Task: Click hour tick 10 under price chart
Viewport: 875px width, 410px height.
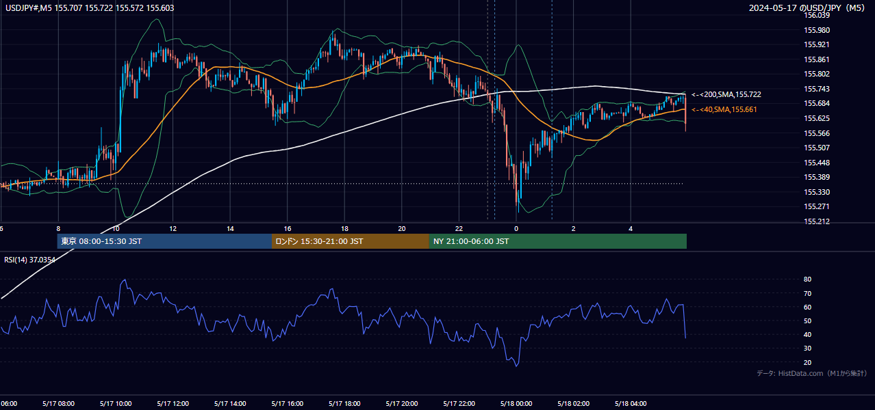Action: coord(116,228)
